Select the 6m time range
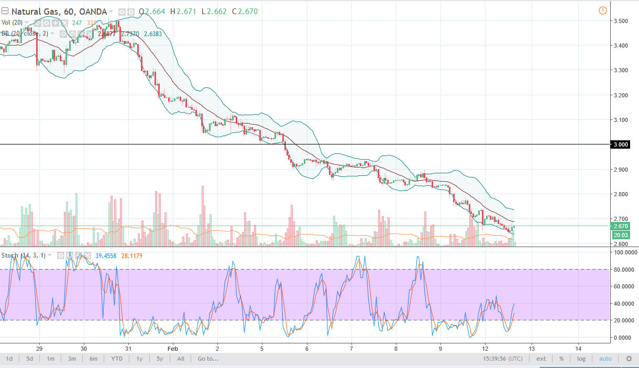This screenshot has width=639, height=368. pos(93,359)
